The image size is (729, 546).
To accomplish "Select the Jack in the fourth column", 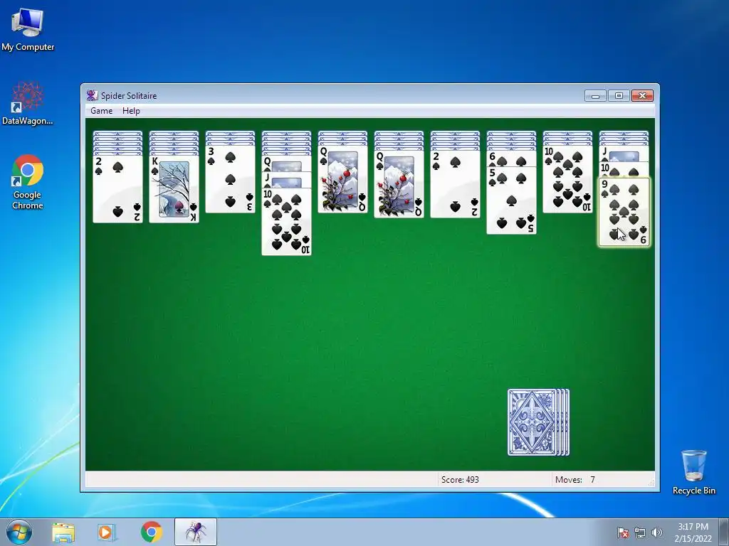I will click(286, 179).
